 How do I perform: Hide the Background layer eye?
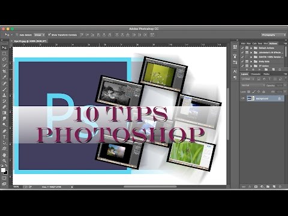pos(243,98)
